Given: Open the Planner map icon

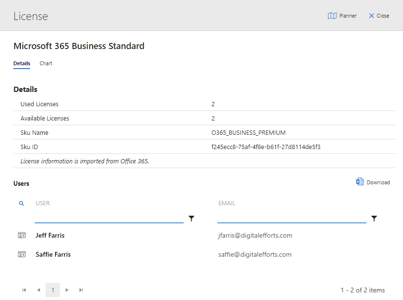Looking at the screenshot, I should [x=332, y=16].
